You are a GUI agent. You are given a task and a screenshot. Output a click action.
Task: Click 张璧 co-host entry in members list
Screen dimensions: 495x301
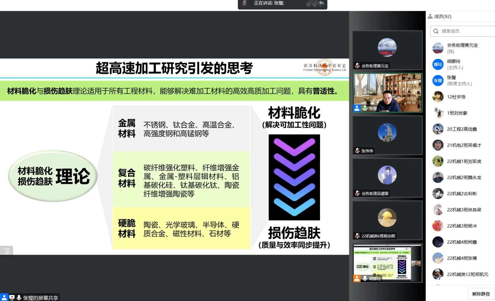(x=459, y=80)
